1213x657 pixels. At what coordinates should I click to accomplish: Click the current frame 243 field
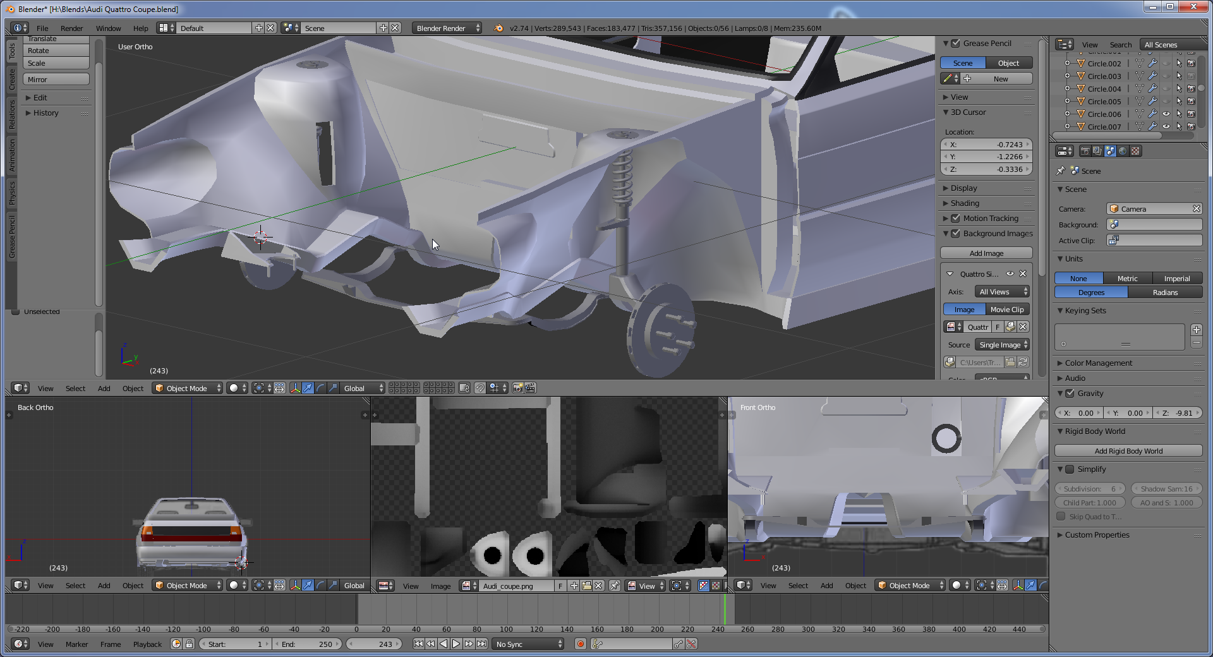375,644
